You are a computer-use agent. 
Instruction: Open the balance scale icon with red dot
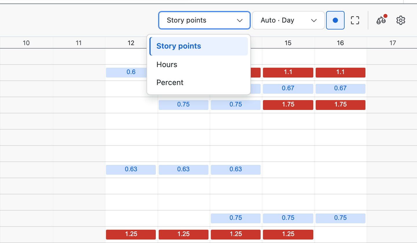(x=381, y=20)
